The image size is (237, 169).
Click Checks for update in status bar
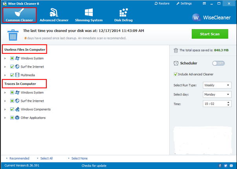94,166
